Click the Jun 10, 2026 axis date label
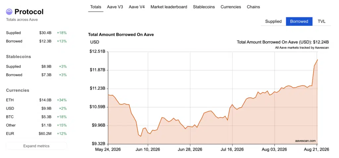 148,149
